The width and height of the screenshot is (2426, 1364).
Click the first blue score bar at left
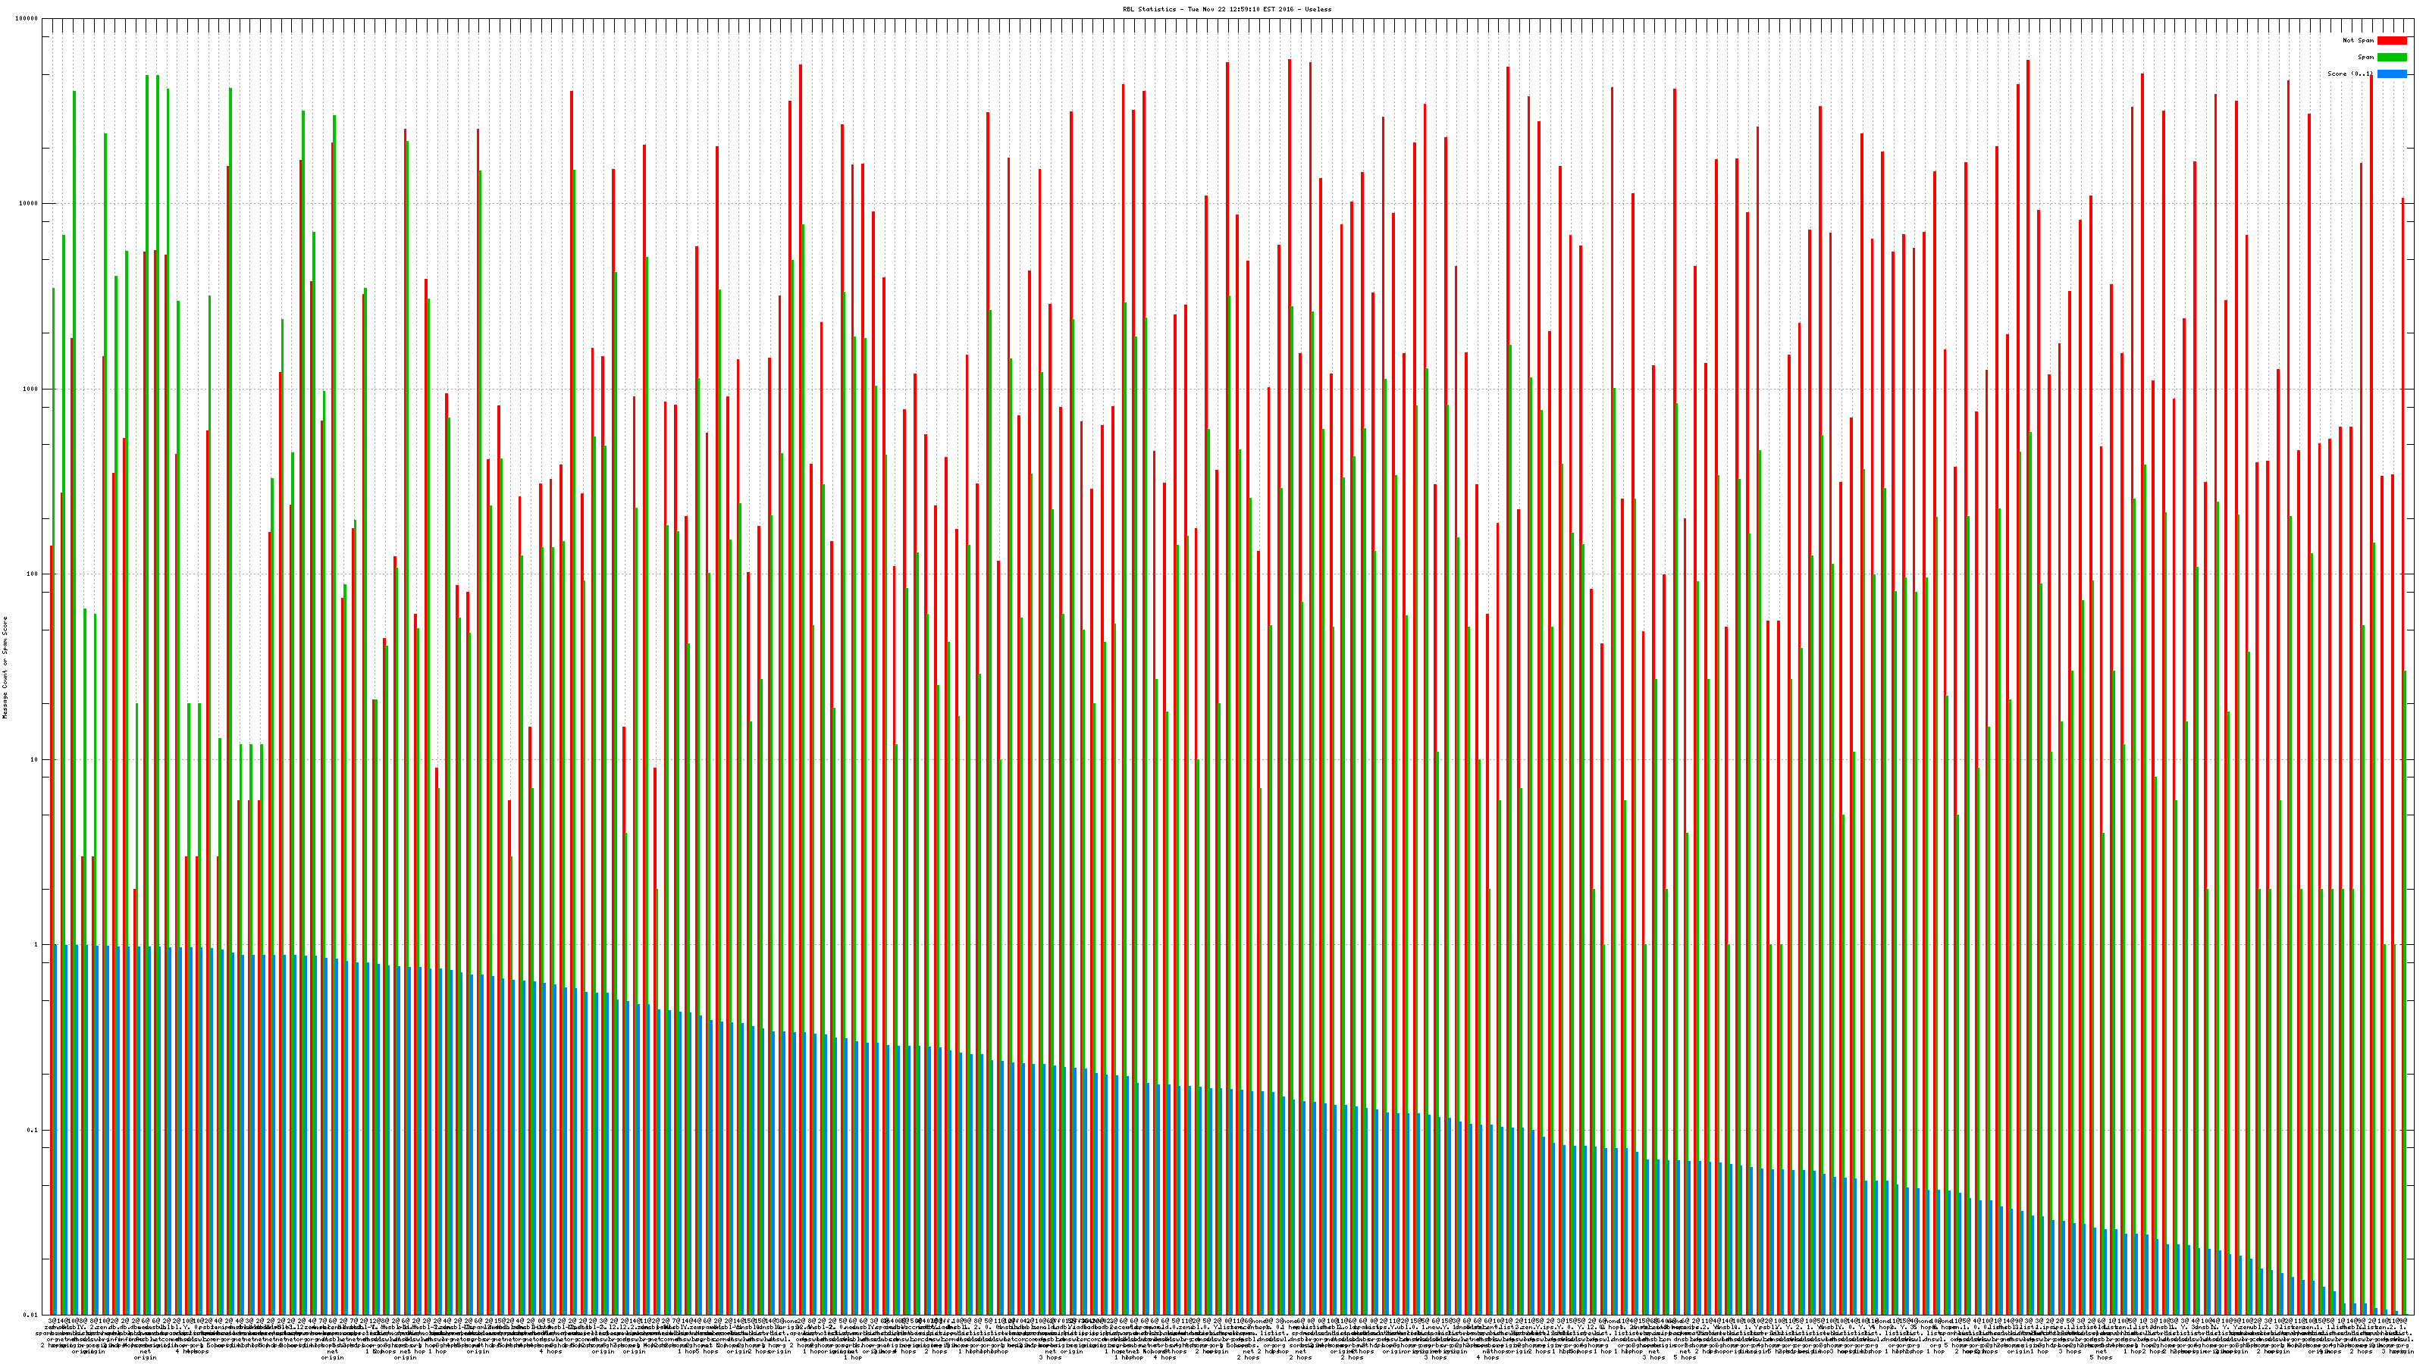point(55,1130)
